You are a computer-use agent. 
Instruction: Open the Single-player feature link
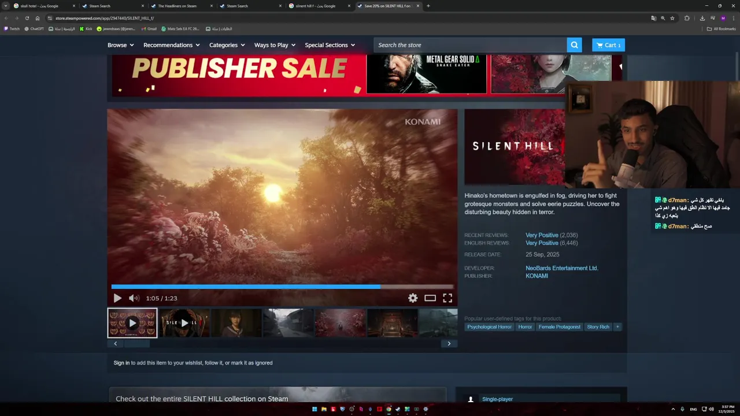click(497, 399)
